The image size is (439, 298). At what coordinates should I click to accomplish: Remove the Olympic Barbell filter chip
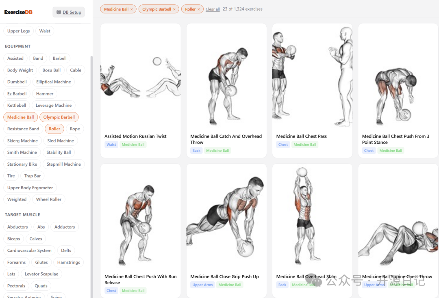174,9
